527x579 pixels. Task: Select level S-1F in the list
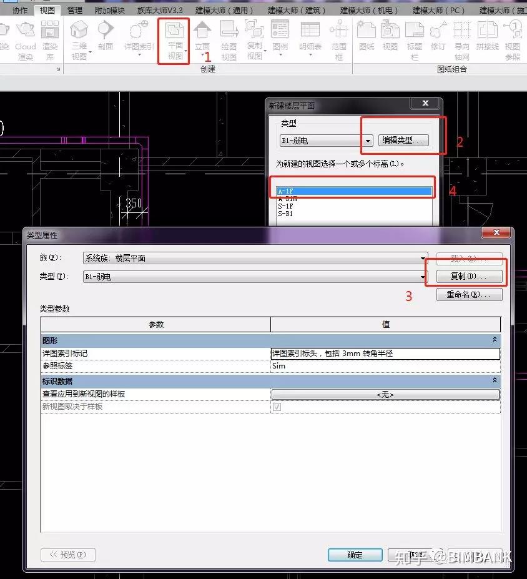click(354, 206)
